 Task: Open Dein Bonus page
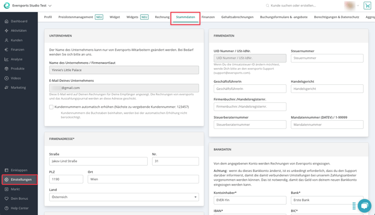click(x=20, y=199)
